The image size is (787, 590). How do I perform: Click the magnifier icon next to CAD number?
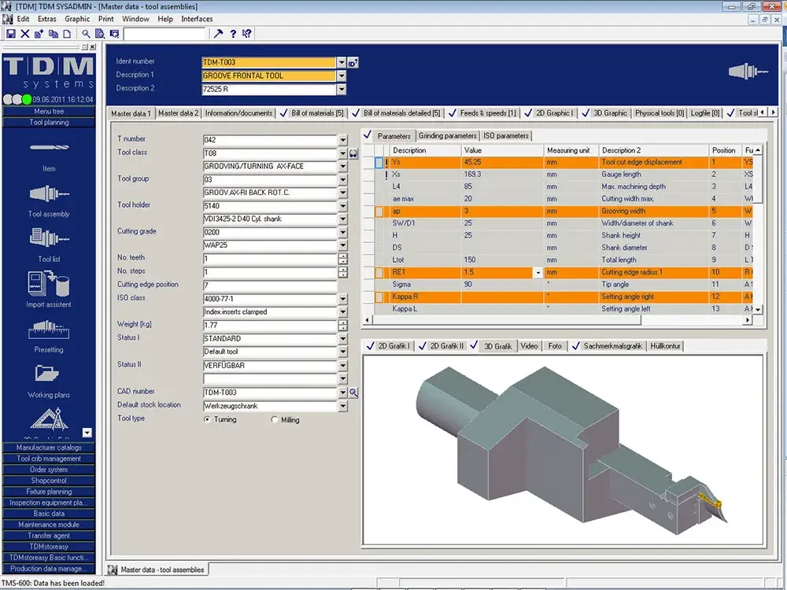(353, 393)
